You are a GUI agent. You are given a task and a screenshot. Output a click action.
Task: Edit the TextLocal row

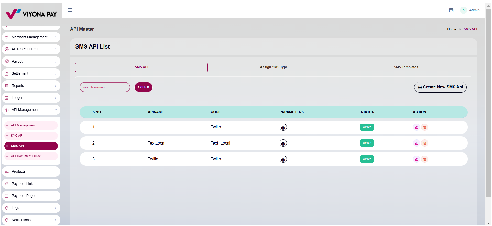pos(416,143)
